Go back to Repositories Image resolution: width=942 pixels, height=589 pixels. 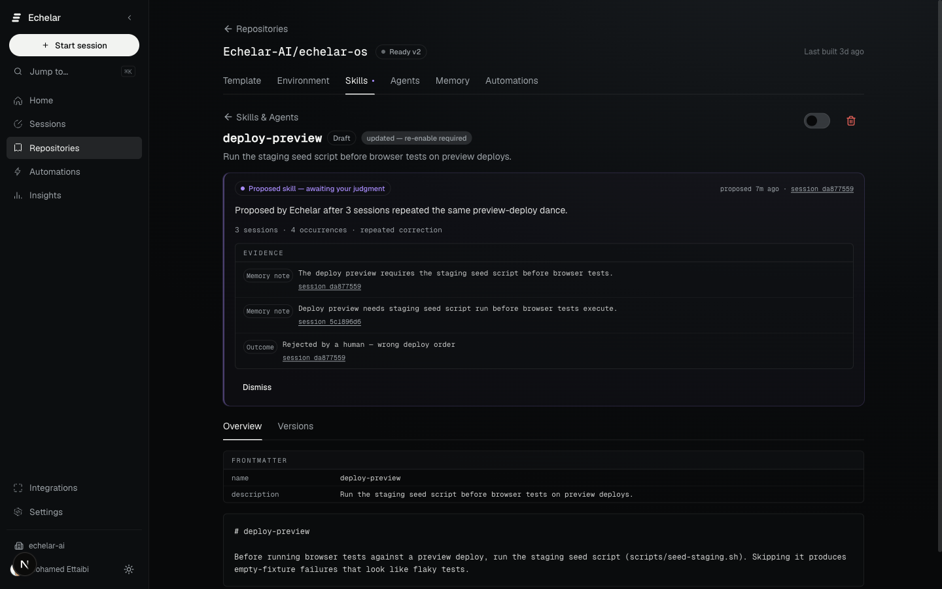coord(255,29)
